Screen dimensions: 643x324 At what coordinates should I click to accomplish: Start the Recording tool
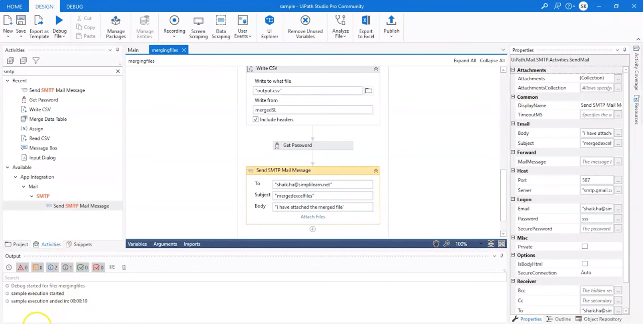(x=174, y=25)
